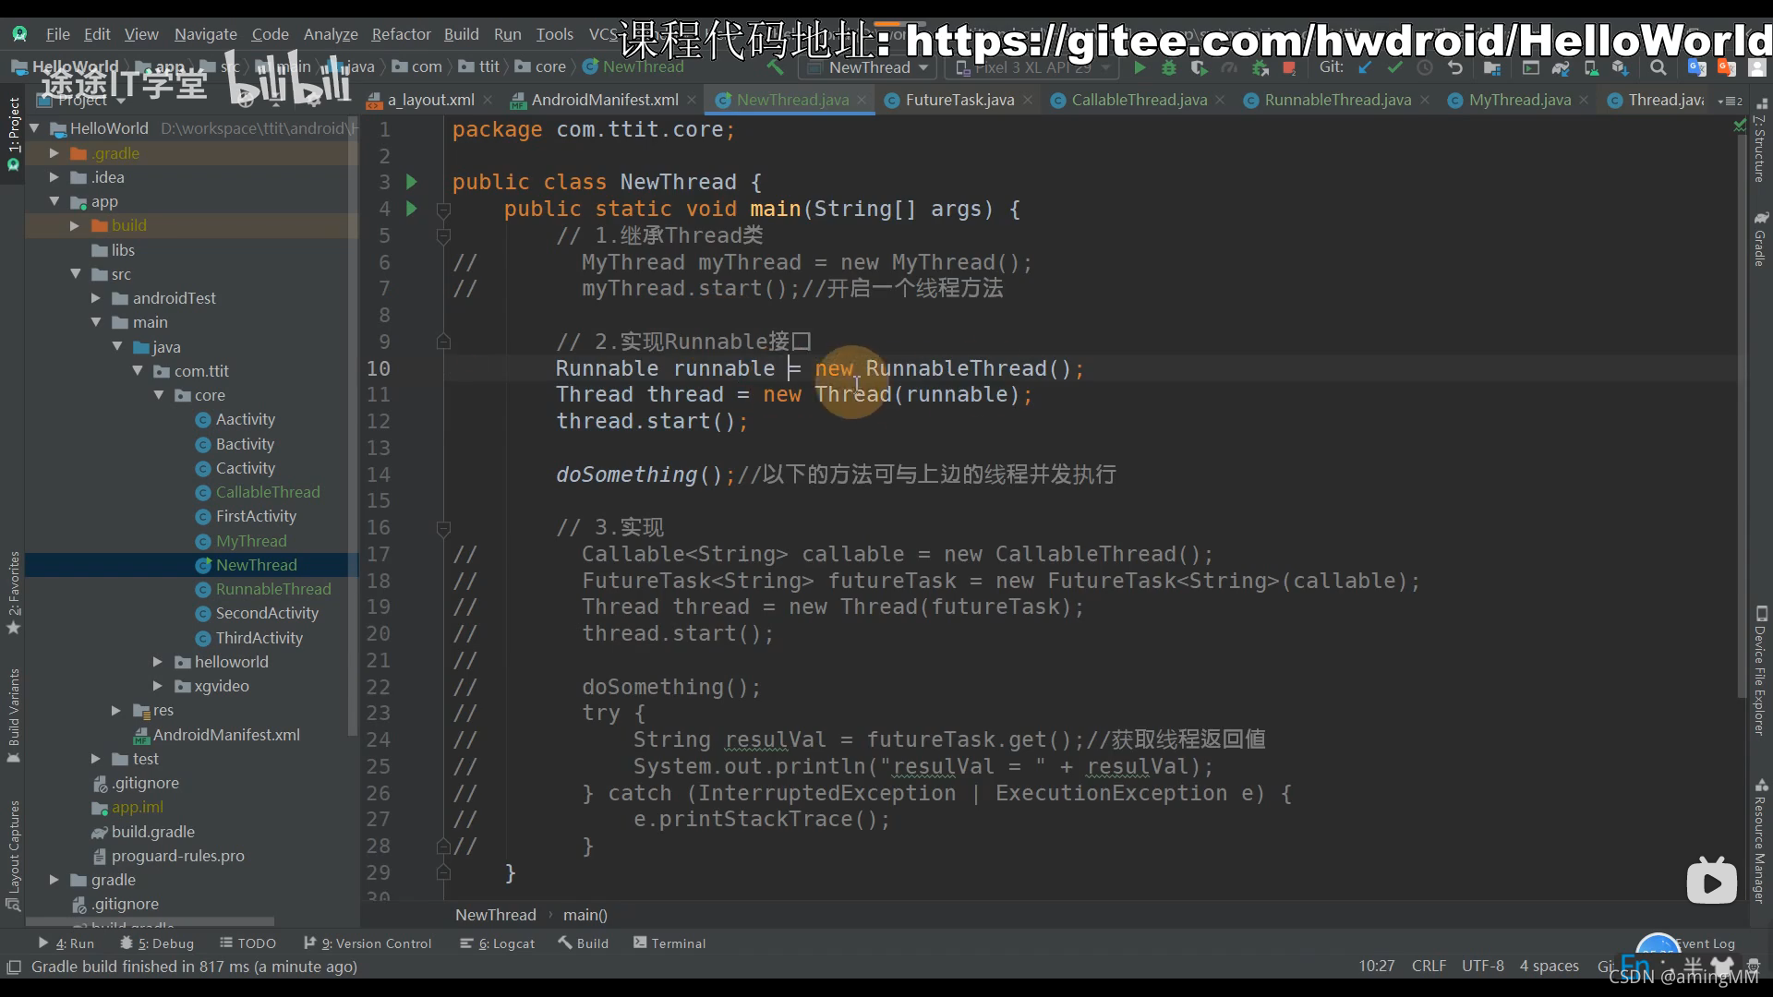Click the red Stop button
1773x997 pixels.
tap(1289, 67)
